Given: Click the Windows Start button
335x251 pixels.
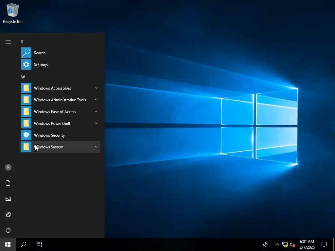Looking at the screenshot, I should coord(8,244).
